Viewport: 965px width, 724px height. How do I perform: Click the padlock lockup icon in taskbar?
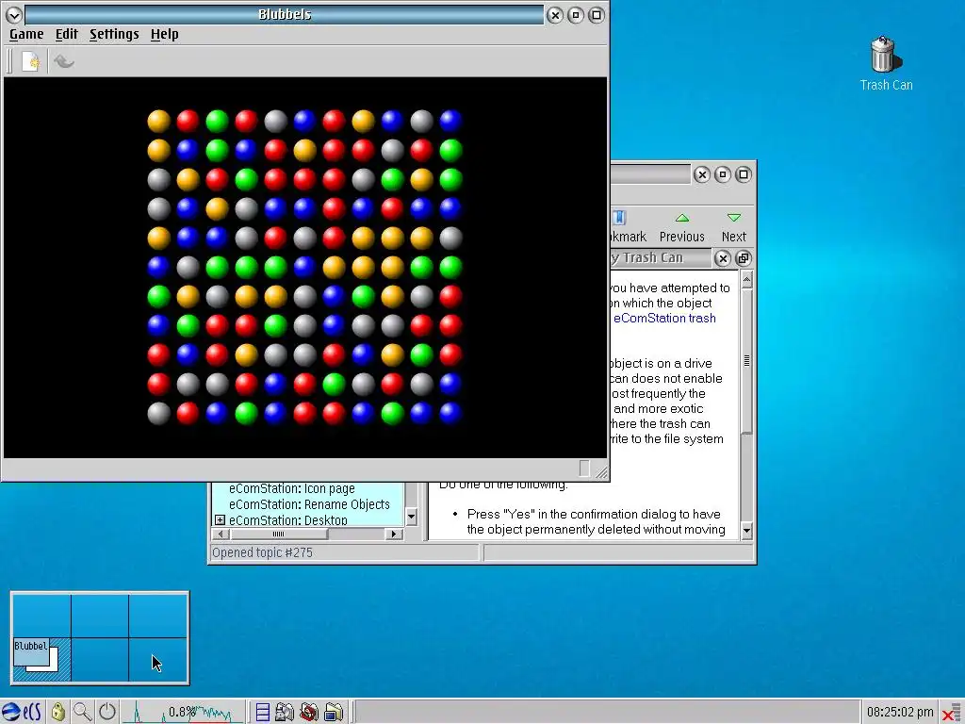(x=57, y=713)
